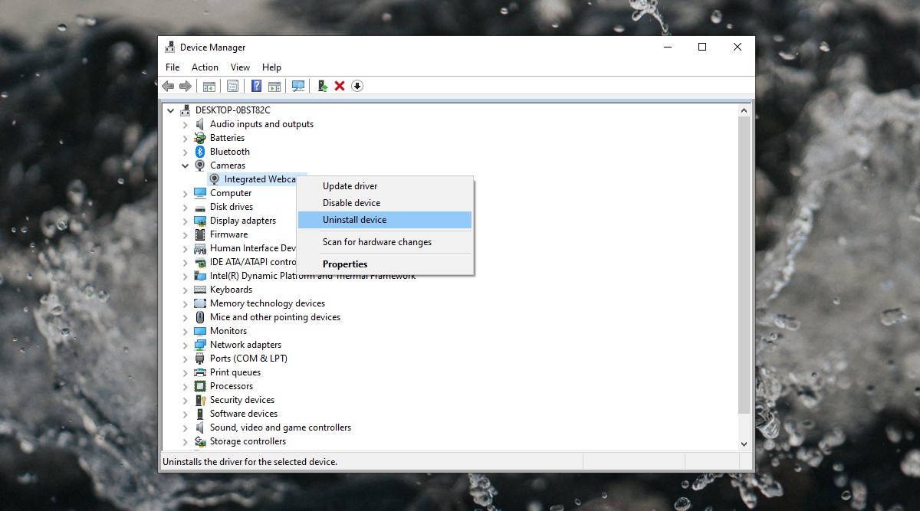Select the Network adapters label
This screenshot has height=511, width=920.
tap(245, 345)
